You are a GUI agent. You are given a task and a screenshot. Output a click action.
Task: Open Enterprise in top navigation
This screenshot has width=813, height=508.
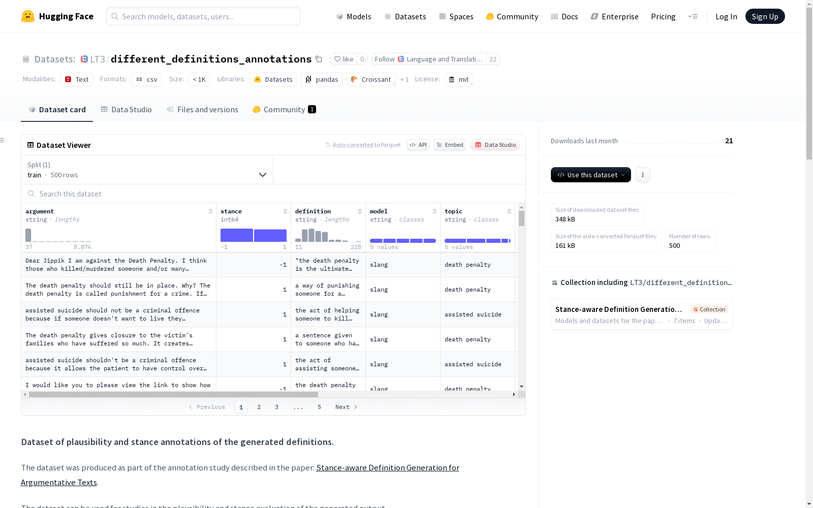(615, 16)
